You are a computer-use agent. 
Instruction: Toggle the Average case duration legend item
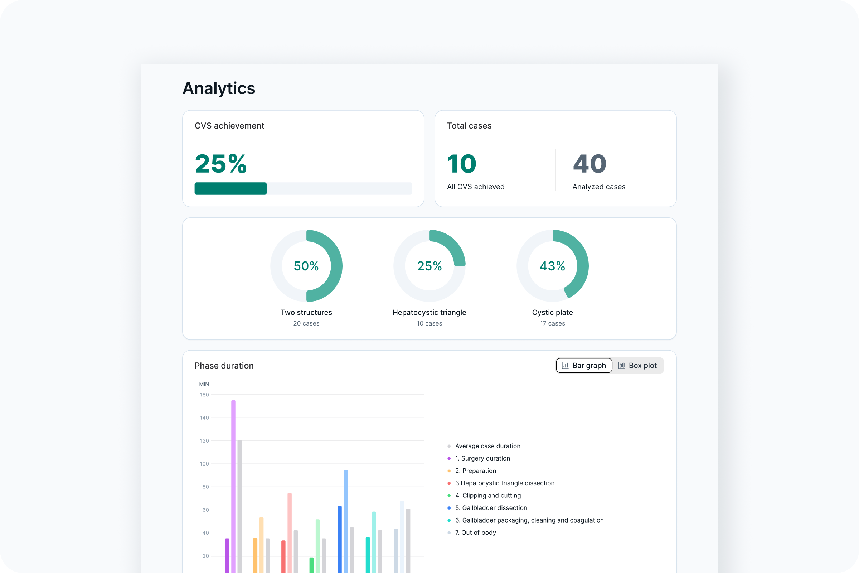[487, 446]
